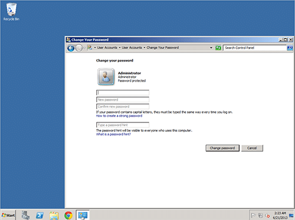The height and width of the screenshot is (220, 295).
Task: Click the Type a password hint field
Action: pos(123,125)
